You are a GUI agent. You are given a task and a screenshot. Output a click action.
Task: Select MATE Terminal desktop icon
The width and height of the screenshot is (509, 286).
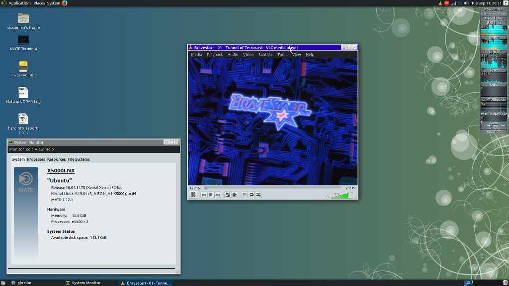tap(23, 43)
